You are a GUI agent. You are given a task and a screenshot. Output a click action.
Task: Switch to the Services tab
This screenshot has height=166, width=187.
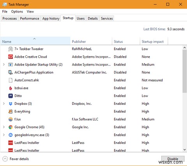point(107,19)
